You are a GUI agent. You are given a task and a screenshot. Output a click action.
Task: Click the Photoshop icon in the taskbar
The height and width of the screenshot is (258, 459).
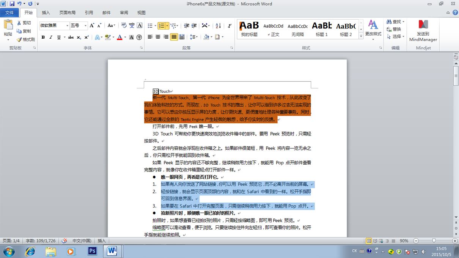click(x=92, y=251)
